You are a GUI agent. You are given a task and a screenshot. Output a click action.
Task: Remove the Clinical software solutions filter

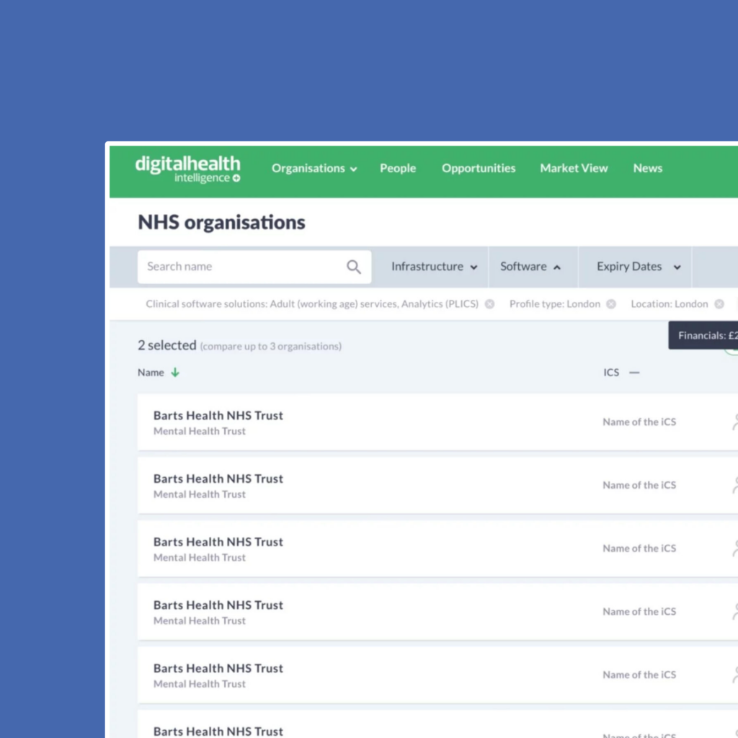tap(489, 304)
